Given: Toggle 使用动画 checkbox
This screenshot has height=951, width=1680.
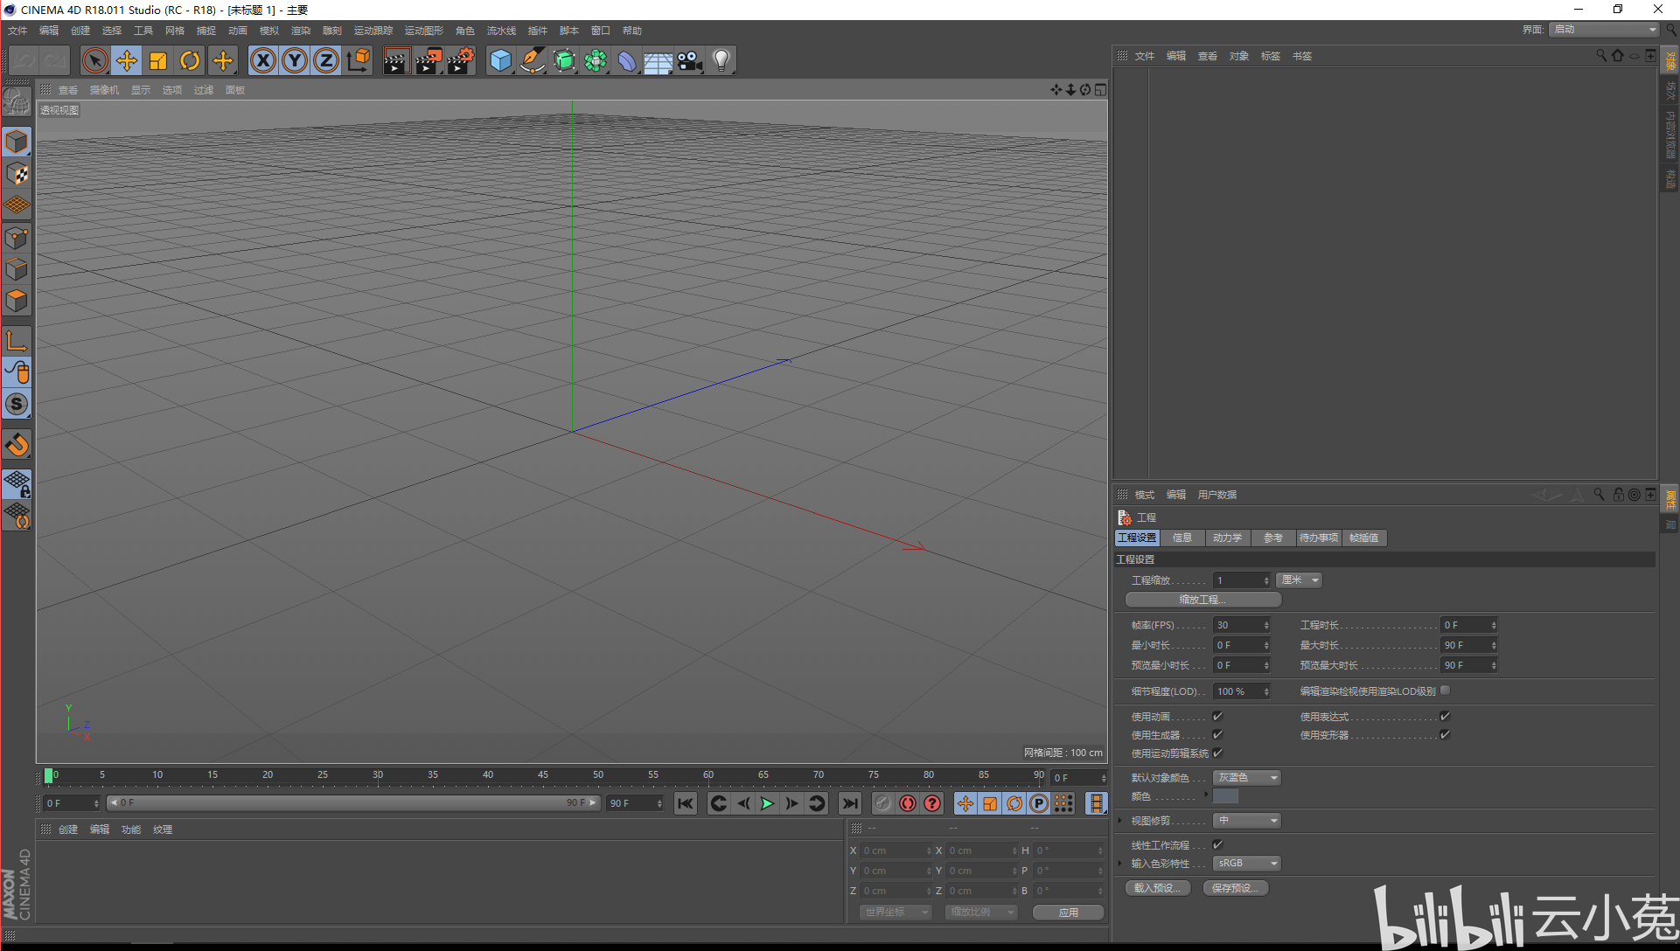Looking at the screenshot, I should pyautogui.click(x=1217, y=716).
